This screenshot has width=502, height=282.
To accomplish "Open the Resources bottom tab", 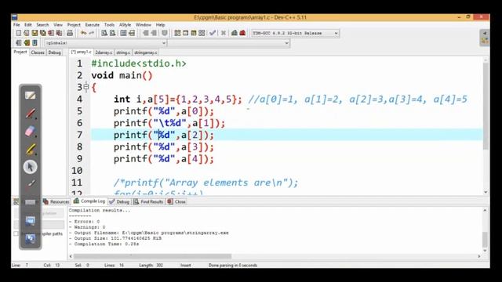I will click(x=56, y=202).
